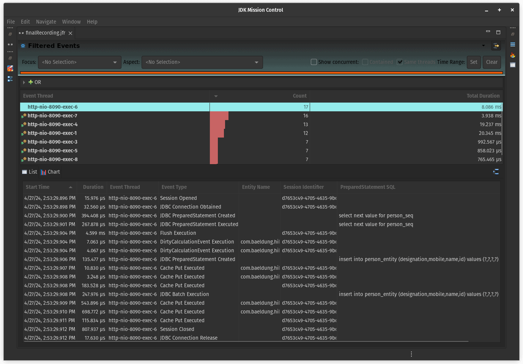The image size is (523, 364).
Task: Click the three-dot status bar handle
Action: click(x=411, y=354)
